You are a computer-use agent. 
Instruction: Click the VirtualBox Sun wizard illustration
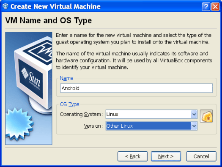click(x=29, y=88)
